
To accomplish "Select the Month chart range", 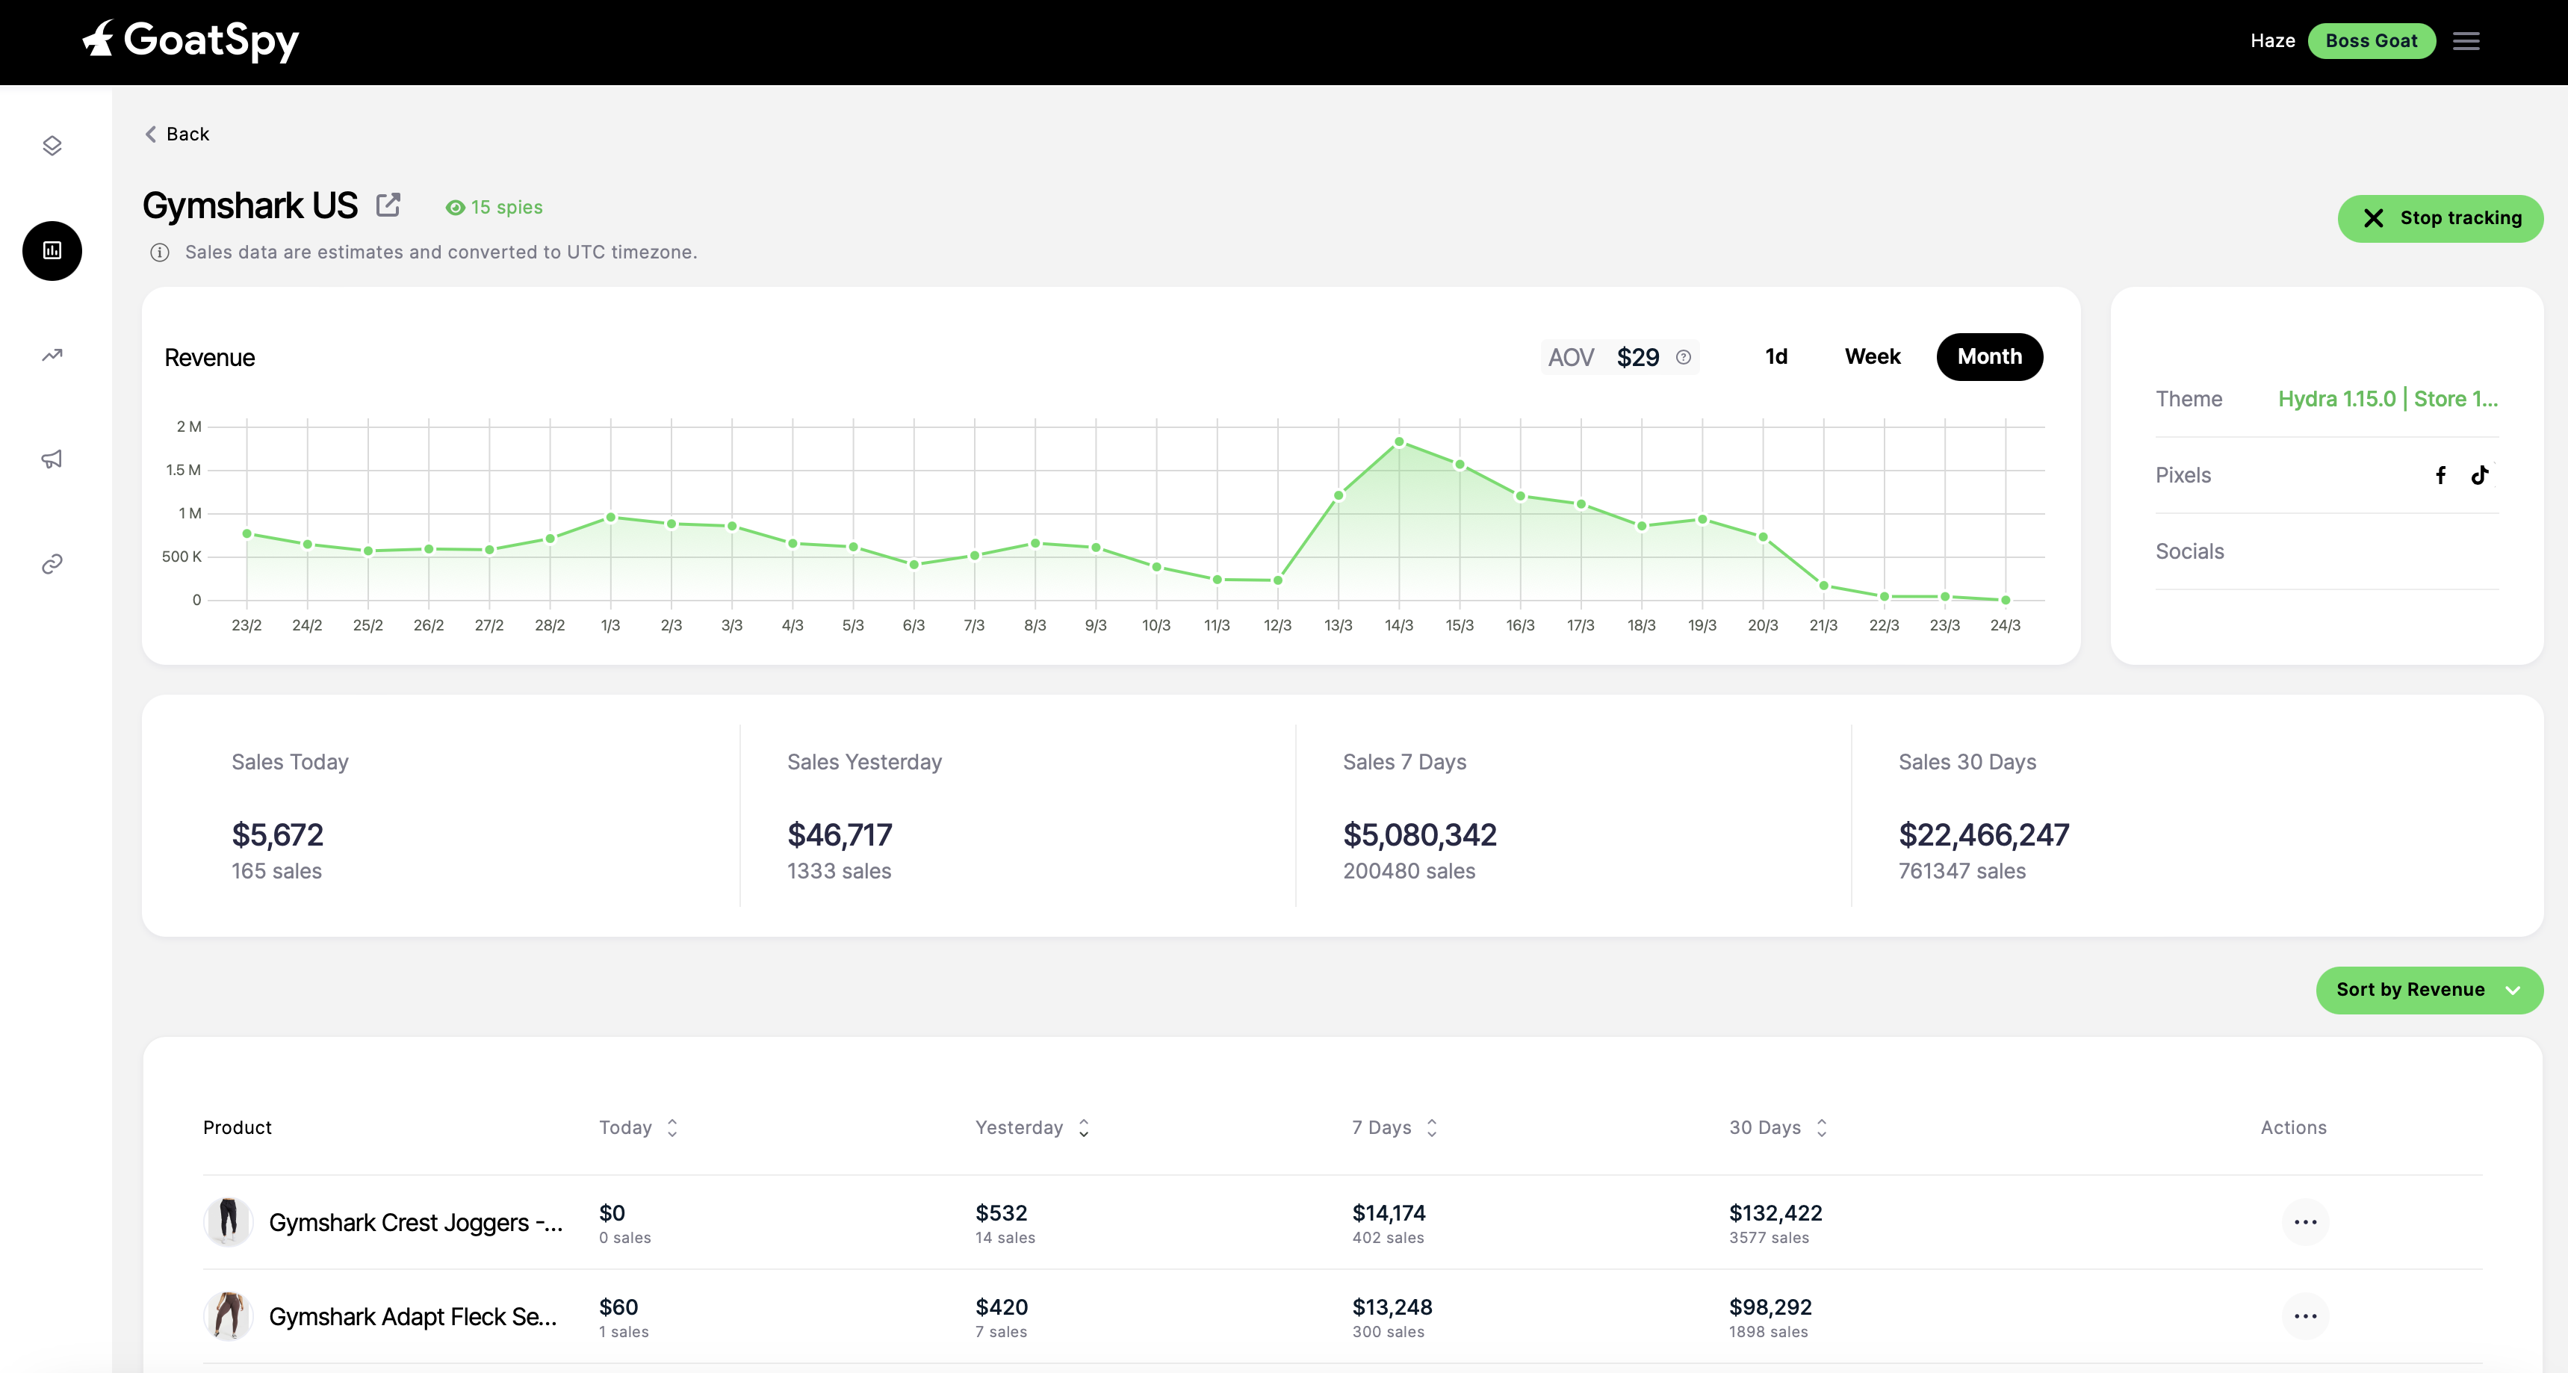I will tap(1989, 357).
